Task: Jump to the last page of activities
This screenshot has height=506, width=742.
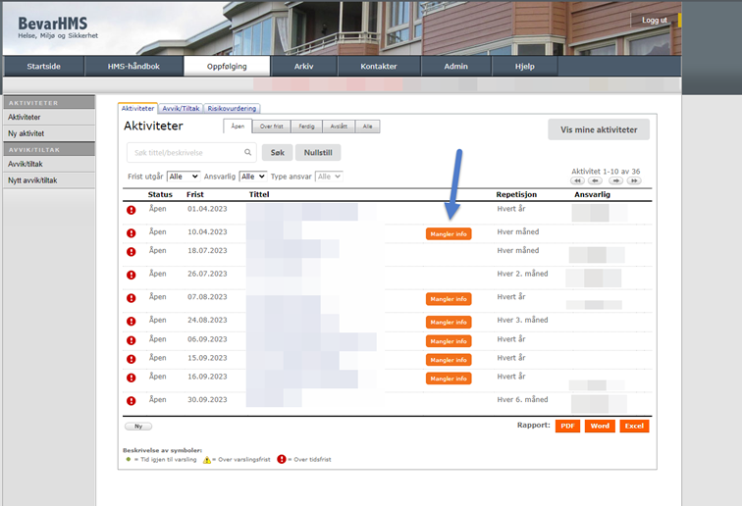Action: tap(634, 180)
